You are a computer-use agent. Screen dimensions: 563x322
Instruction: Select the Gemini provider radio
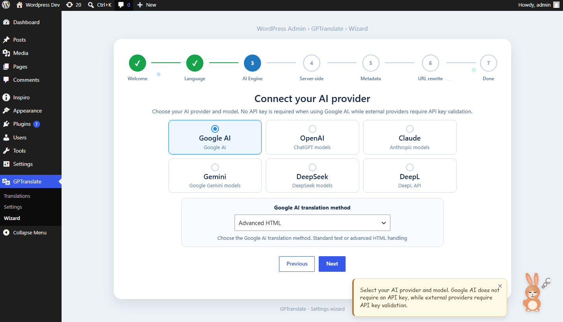pos(215,167)
